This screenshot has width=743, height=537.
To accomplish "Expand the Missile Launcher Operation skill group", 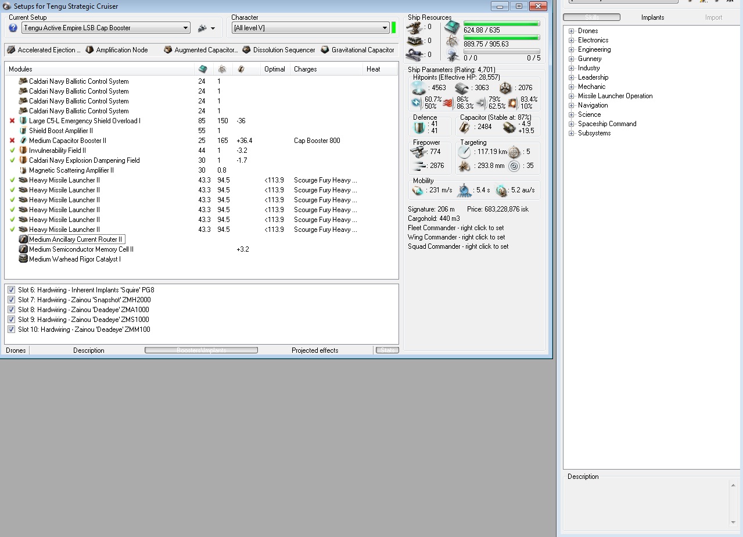I will click(x=572, y=96).
